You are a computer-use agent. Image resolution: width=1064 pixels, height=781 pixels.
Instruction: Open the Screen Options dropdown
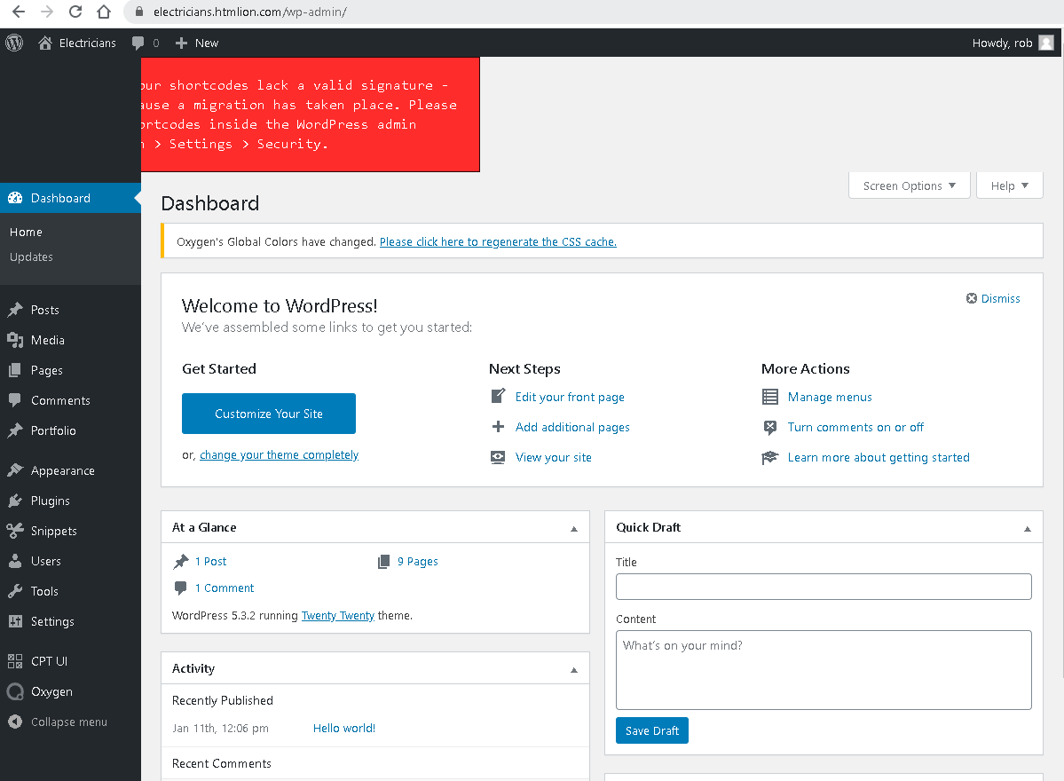(x=909, y=185)
